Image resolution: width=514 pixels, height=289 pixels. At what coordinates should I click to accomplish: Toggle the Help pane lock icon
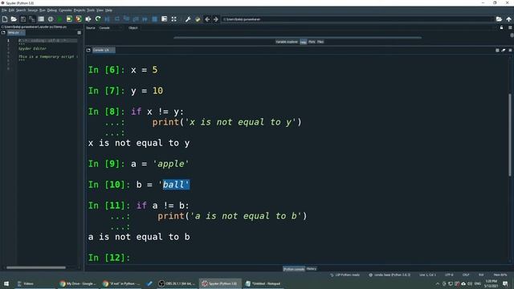click(x=501, y=28)
